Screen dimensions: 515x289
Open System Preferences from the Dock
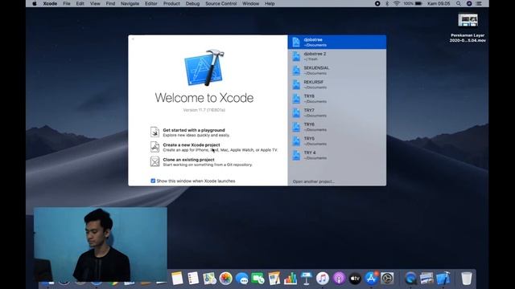coord(387,279)
